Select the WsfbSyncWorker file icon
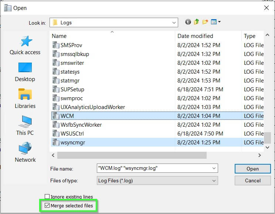The width and height of the screenshot is (275, 214). point(56,124)
